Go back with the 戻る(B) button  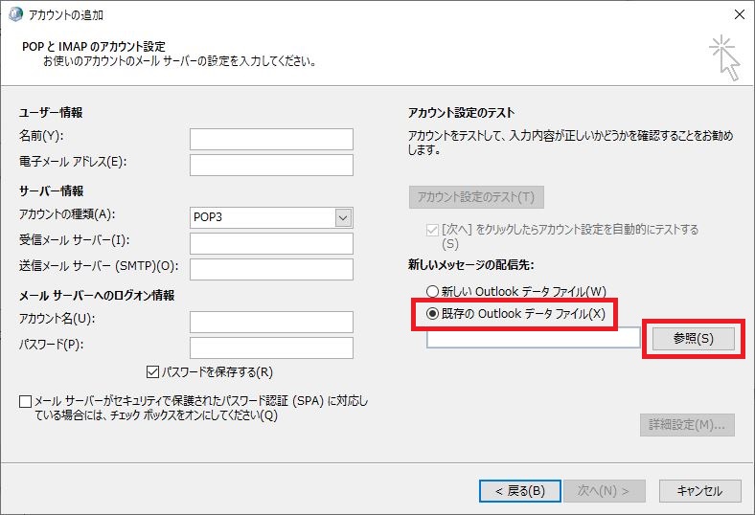click(x=520, y=491)
